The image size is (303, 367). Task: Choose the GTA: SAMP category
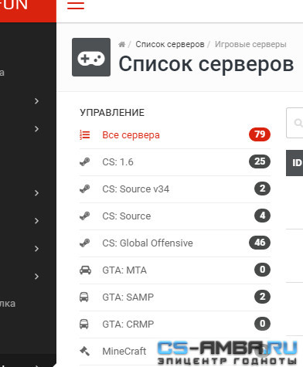tap(128, 297)
